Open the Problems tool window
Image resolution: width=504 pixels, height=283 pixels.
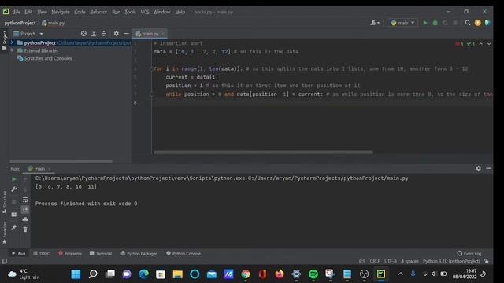[x=70, y=253]
